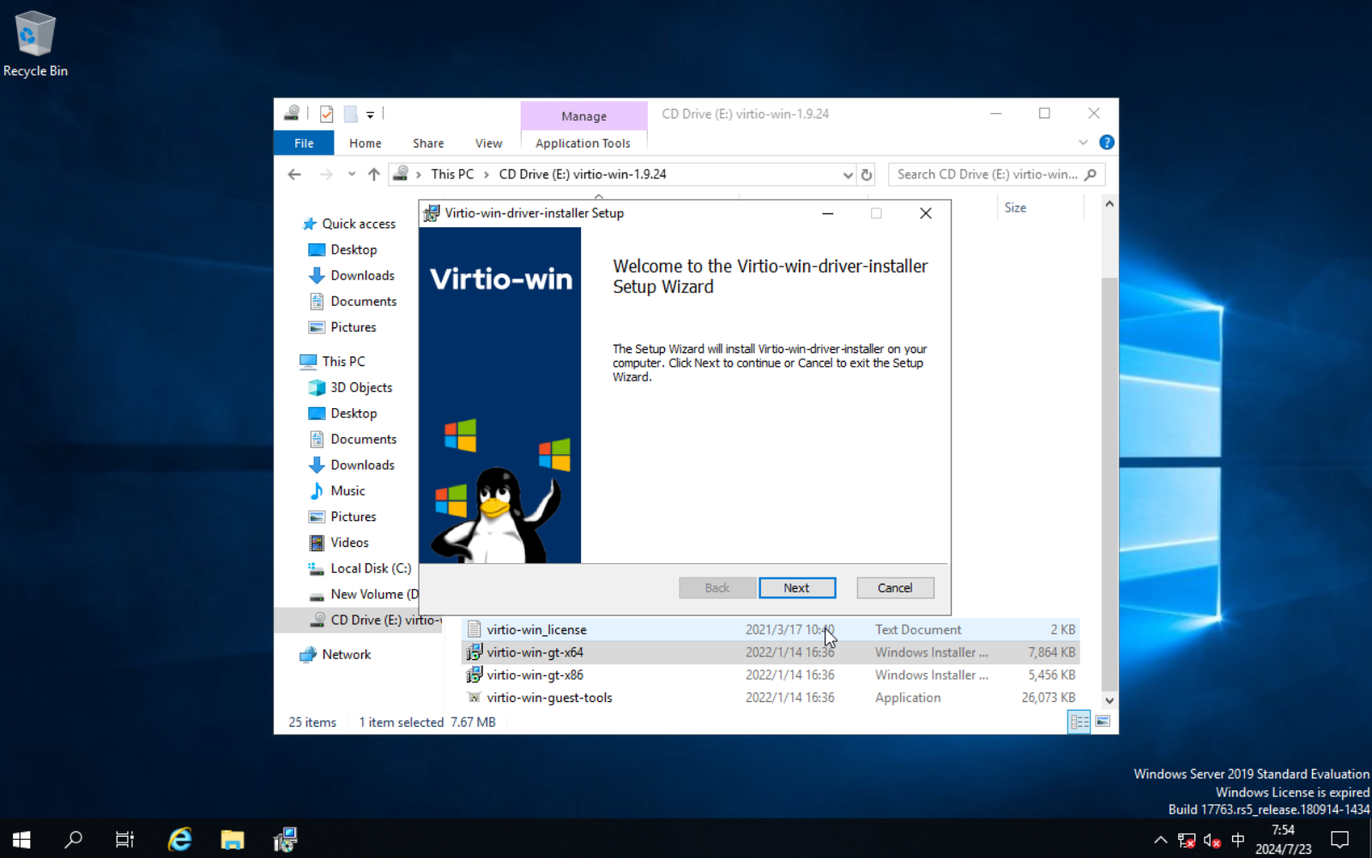Screen dimensions: 1372x858
Task: Switch to large icons view layout
Action: pos(1103,722)
